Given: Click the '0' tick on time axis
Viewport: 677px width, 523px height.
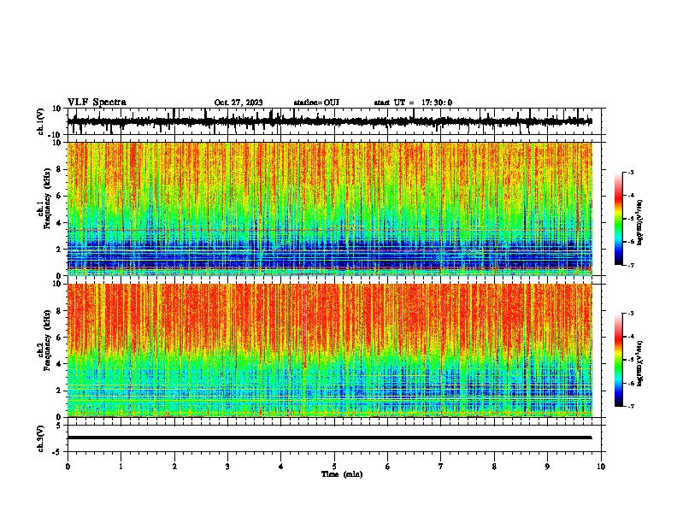Looking at the screenshot, I should click(x=68, y=467).
